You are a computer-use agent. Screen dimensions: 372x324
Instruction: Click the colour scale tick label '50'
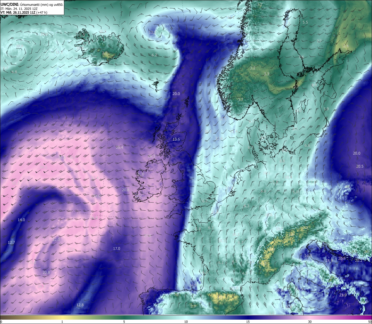[370, 322]
